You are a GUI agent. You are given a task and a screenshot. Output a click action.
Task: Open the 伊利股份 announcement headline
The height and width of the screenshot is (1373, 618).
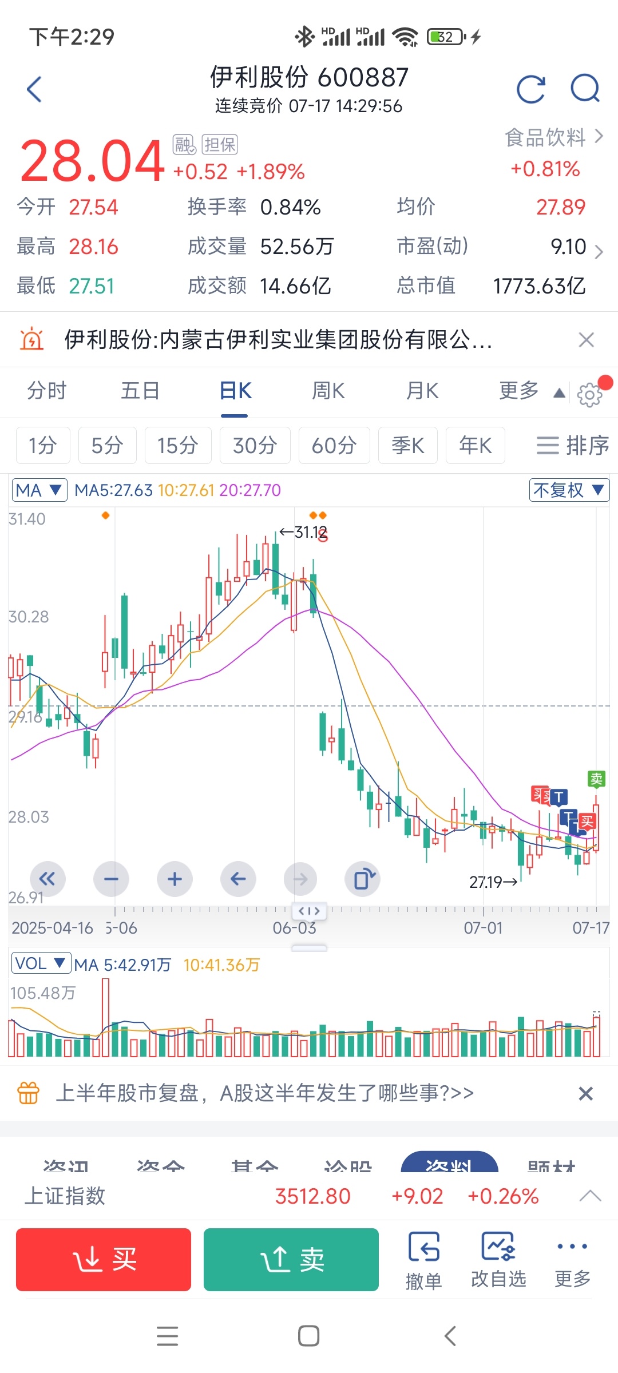pyautogui.click(x=278, y=339)
